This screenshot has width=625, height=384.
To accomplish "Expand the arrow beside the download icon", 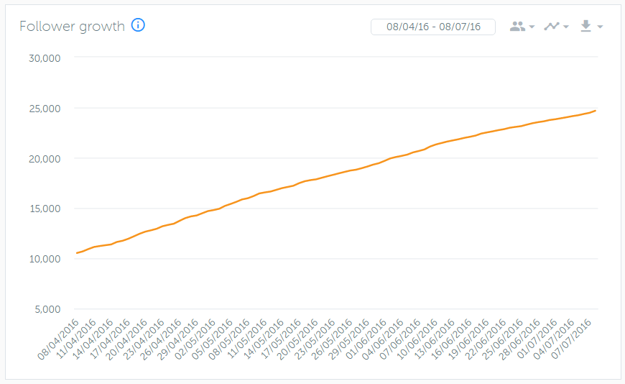I will tap(600, 27).
